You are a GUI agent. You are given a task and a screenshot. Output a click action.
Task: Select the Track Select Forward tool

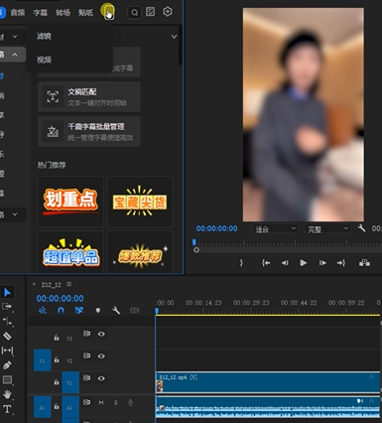[x=7, y=307]
